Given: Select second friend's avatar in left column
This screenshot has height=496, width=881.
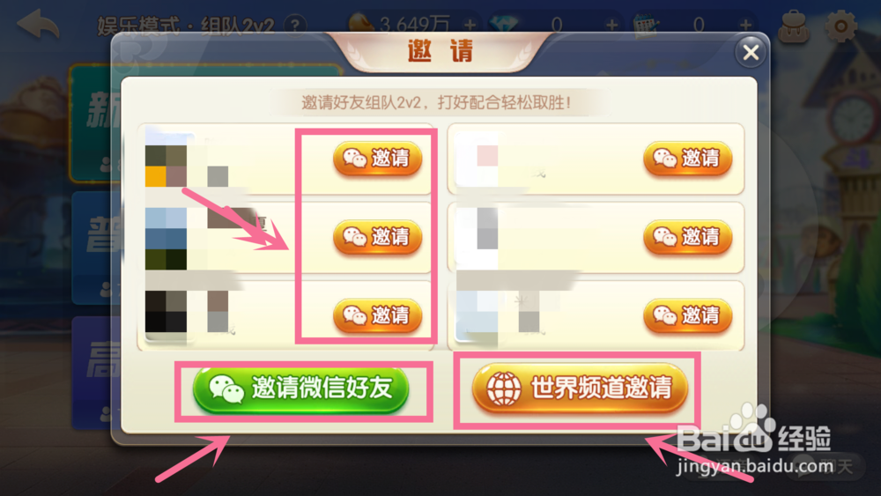Looking at the screenshot, I should (x=167, y=239).
